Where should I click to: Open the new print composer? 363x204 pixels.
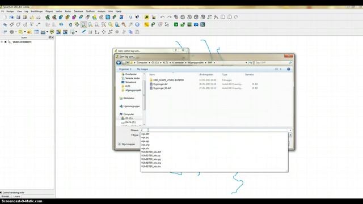32,17
